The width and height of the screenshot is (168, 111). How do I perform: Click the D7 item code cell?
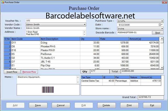pyautogui.click(x=25, y=62)
